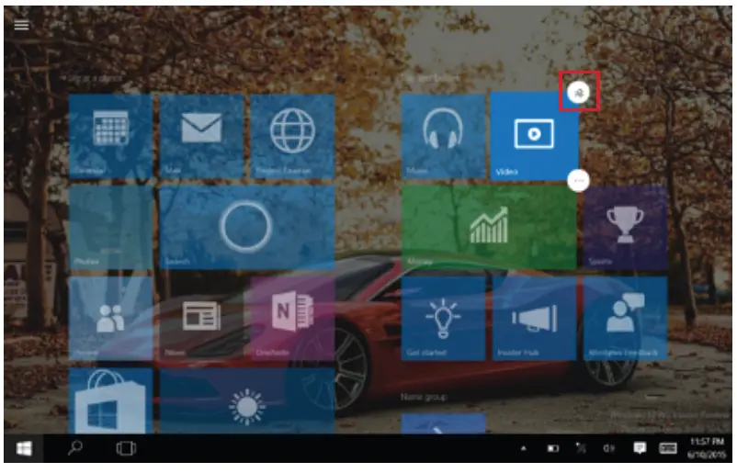The width and height of the screenshot is (737, 473).
Task: Show hidden tray icons arrow
Action: (x=523, y=448)
